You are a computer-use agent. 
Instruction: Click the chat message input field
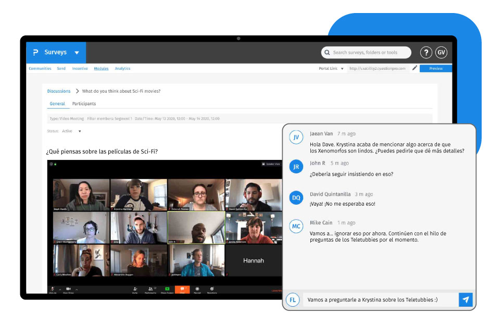coord(381,300)
